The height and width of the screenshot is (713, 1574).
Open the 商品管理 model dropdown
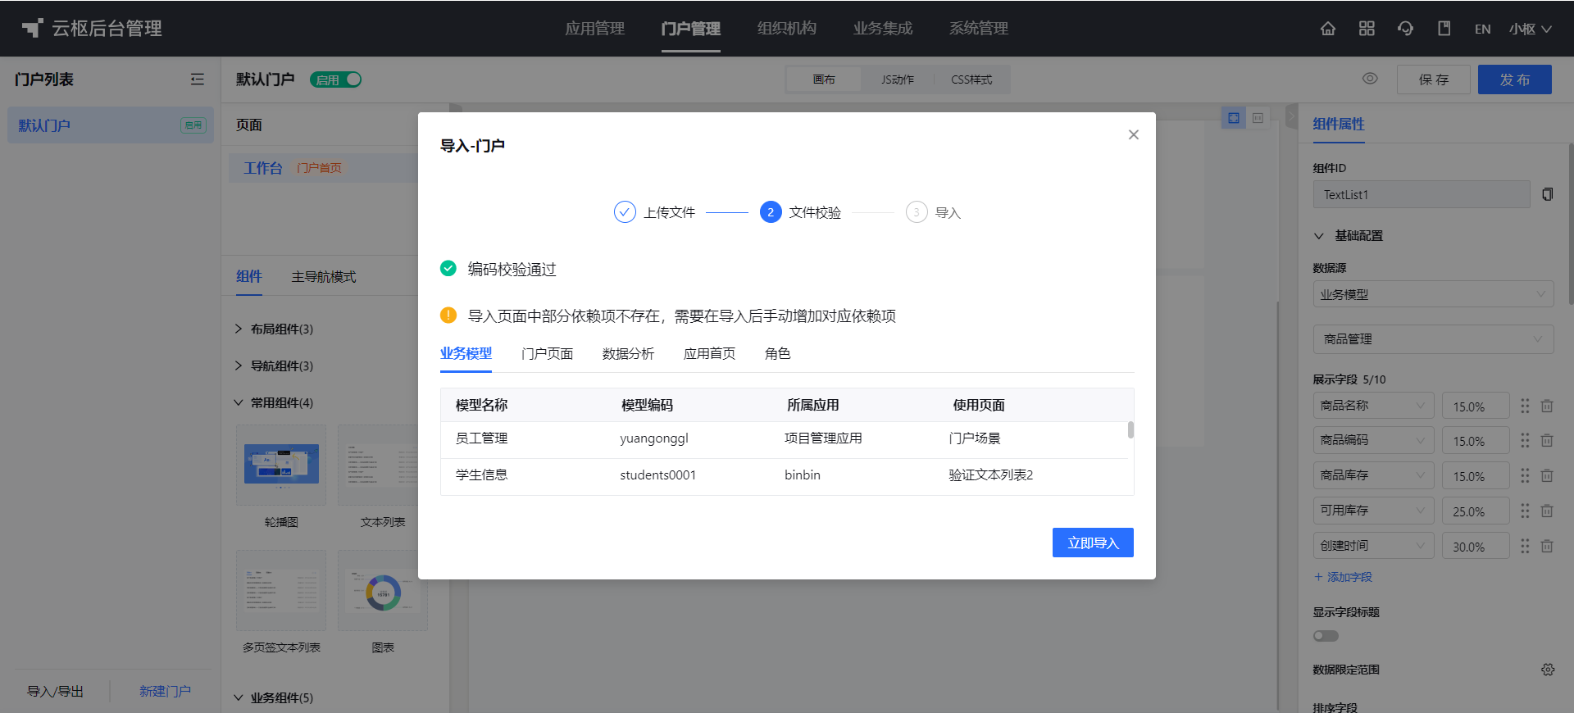pos(1433,338)
